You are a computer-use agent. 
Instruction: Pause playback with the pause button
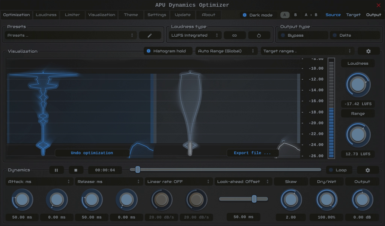coord(56,170)
